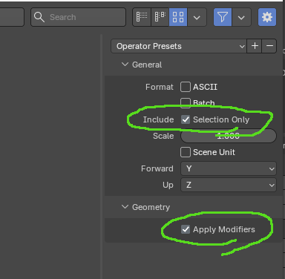Switch to vertical list display mode
Screen dimensions: 285x279
(x=142, y=17)
